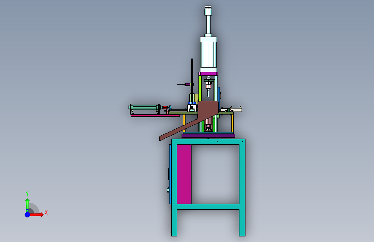Click the blue Z axis sphere at the triad origin

coord(27,214)
